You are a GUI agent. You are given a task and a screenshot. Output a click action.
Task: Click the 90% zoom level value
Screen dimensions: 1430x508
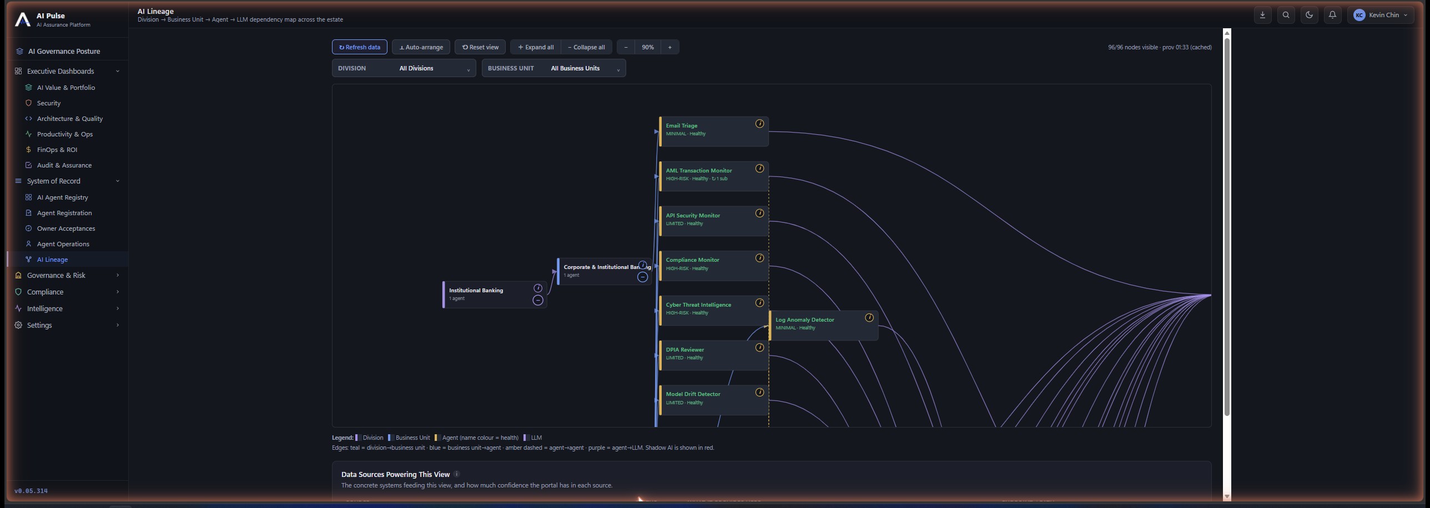click(x=648, y=47)
